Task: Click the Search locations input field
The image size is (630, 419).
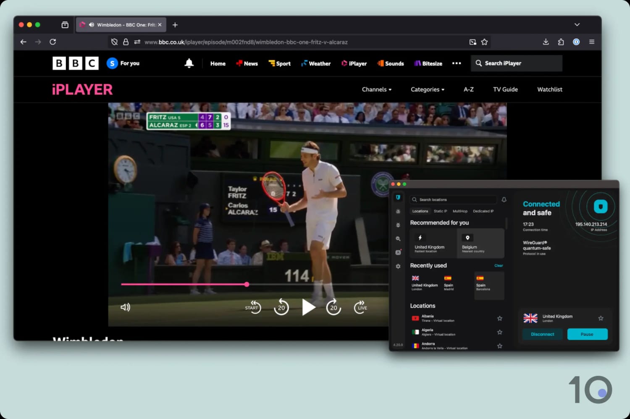Action: 454,199
